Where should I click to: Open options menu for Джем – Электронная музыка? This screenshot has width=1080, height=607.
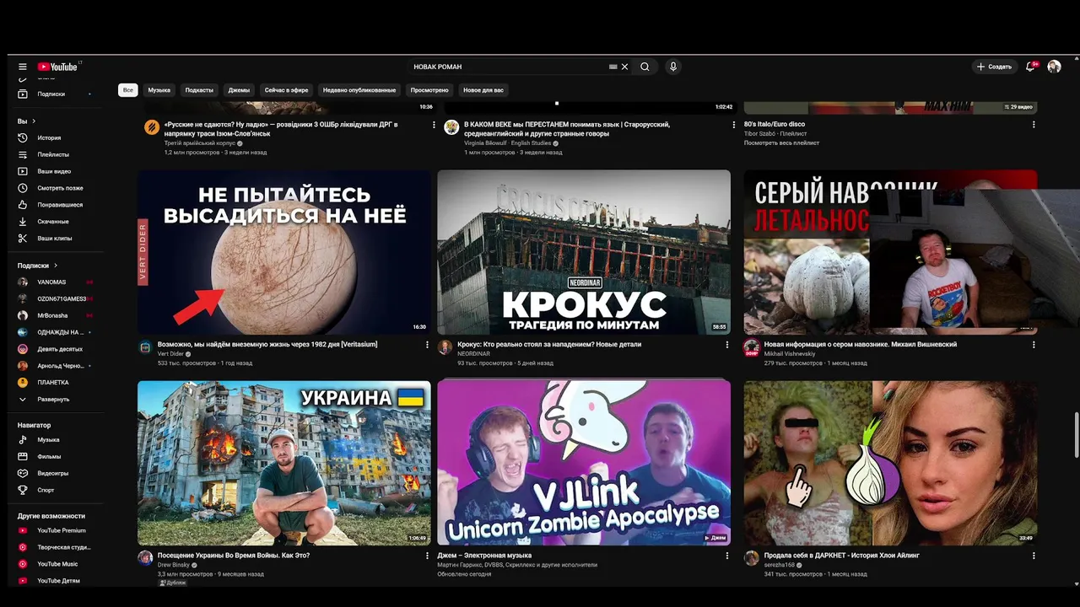[x=726, y=556]
